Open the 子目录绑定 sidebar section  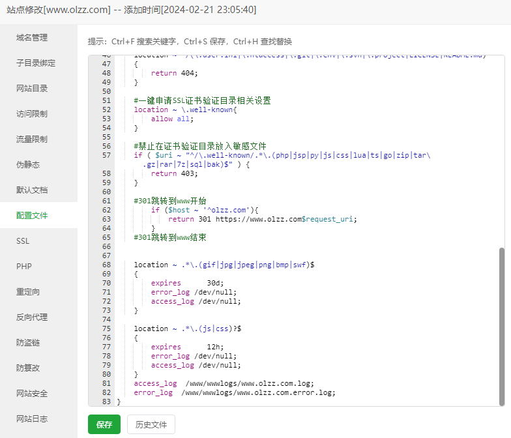pos(36,63)
